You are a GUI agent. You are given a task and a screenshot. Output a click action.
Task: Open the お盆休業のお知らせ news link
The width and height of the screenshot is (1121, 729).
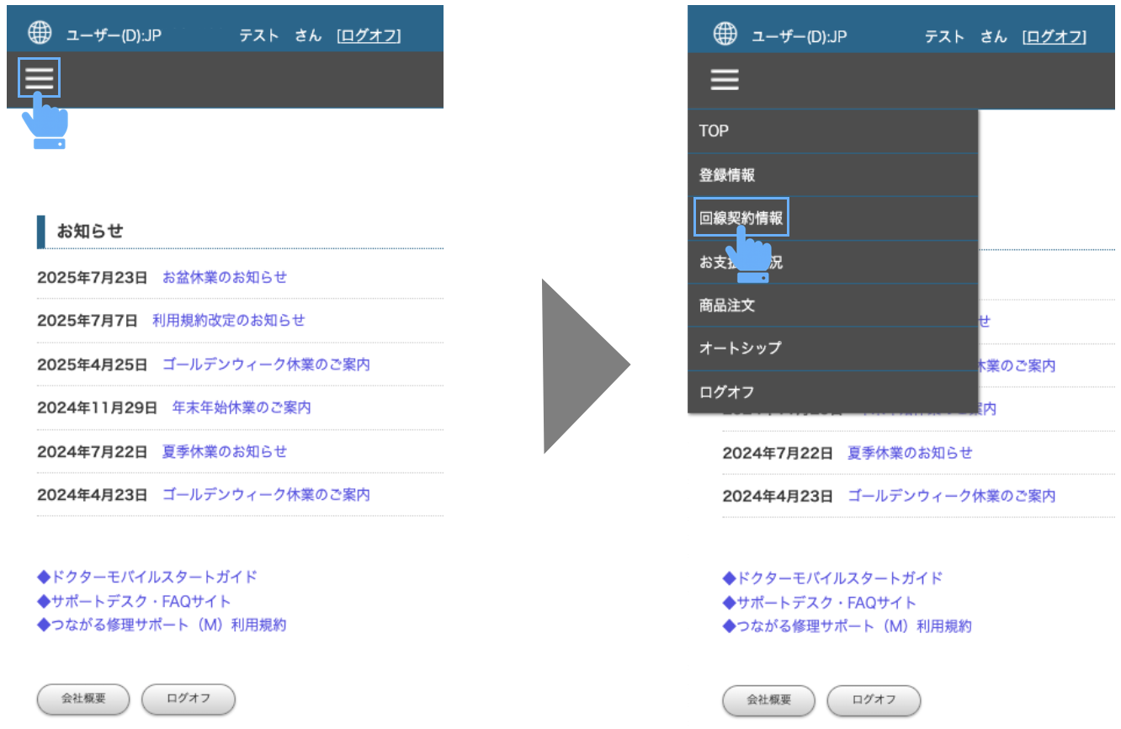pos(224,277)
